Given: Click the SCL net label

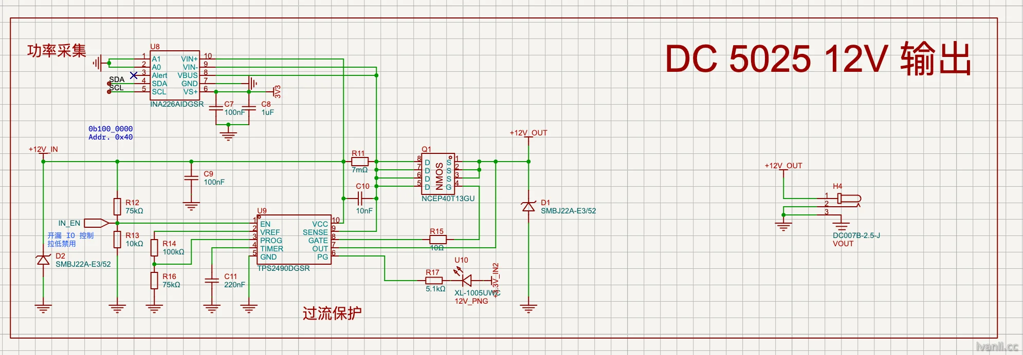Looking at the screenshot, I should click(x=116, y=88).
